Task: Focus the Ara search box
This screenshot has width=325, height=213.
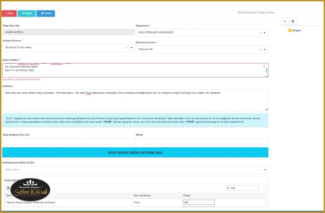Action: tap(243, 188)
